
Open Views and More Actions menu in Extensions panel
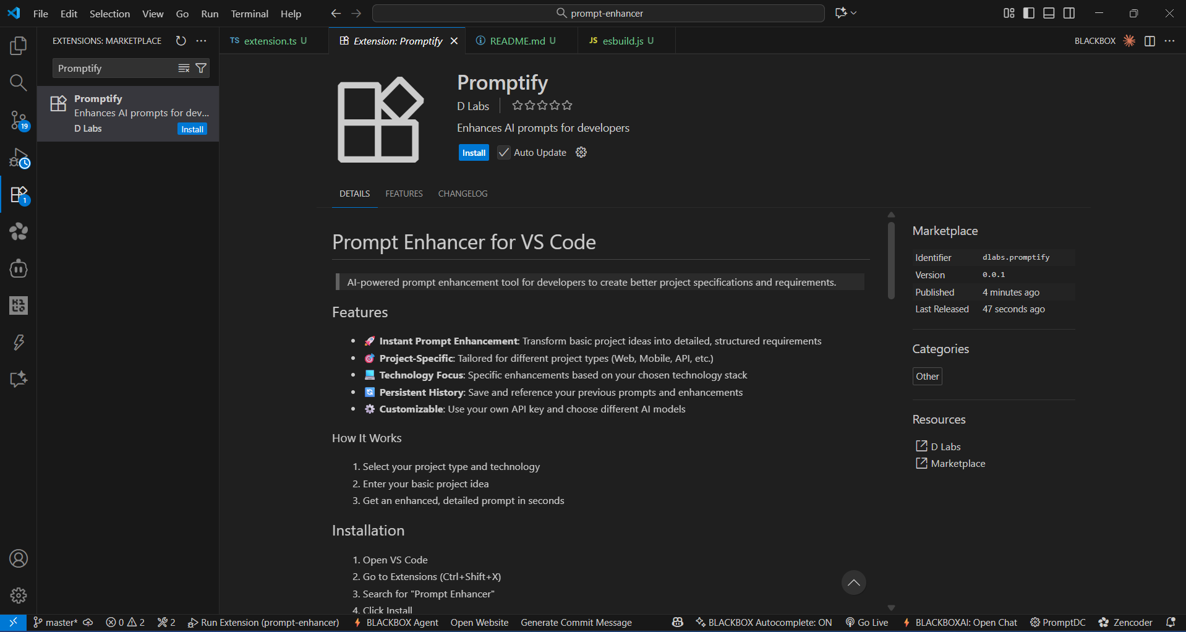point(201,41)
